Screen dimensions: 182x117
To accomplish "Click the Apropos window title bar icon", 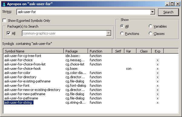I will 4,4.
